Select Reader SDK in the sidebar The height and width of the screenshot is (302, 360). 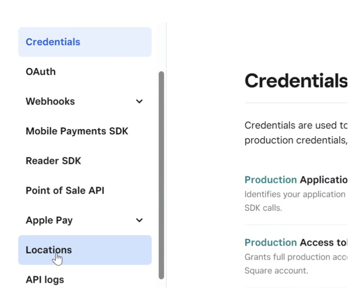click(53, 161)
